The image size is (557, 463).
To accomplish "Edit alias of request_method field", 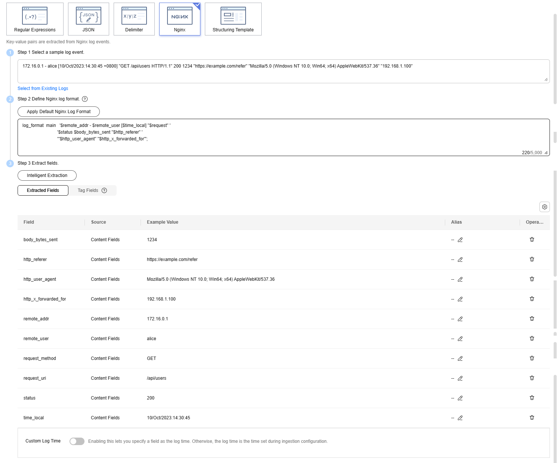I will coord(460,358).
